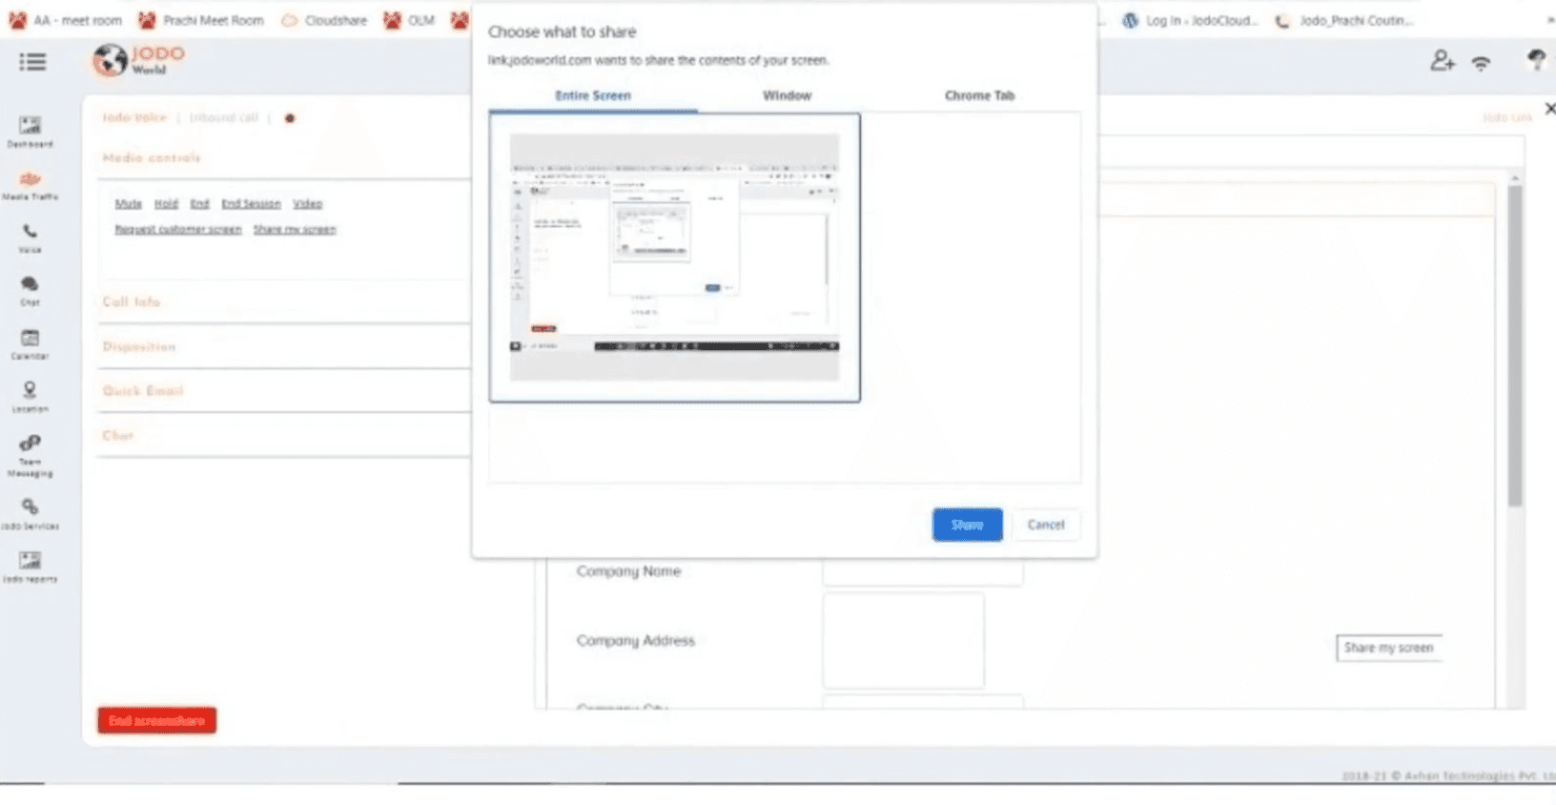This screenshot has height=805, width=1556.
Task: Open the AA - meet room bookmark
Action: point(65,20)
